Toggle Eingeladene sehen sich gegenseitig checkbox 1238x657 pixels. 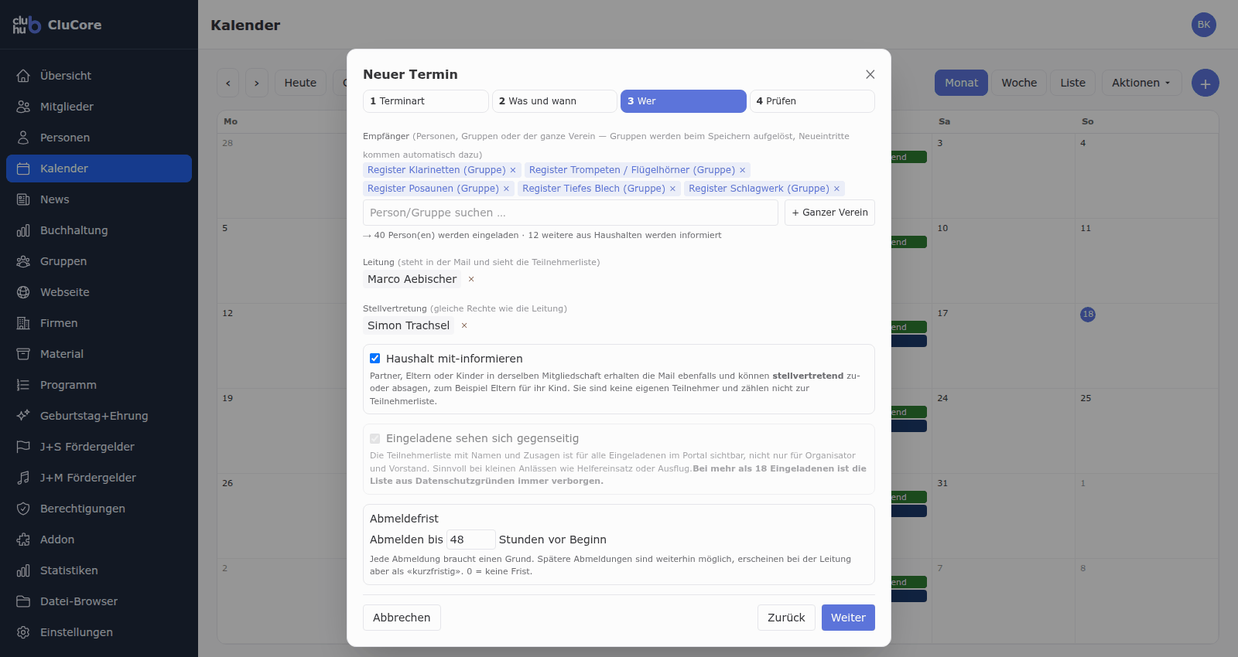point(375,438)
